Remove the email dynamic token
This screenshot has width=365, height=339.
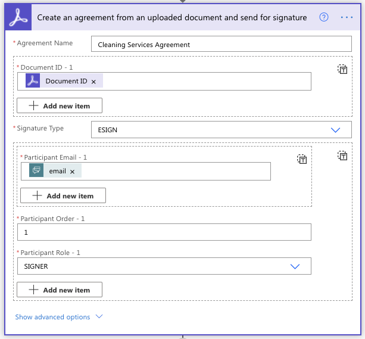point(72,172)
